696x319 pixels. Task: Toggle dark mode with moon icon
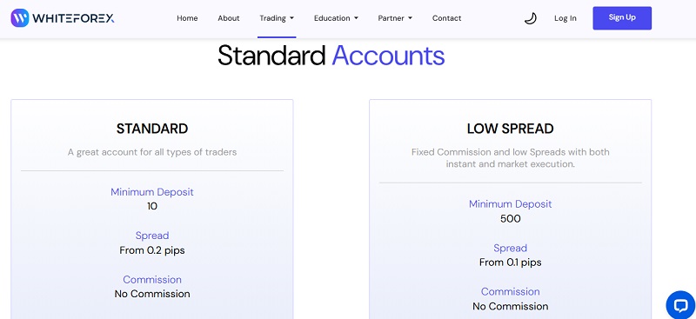(x=530, y=18)
